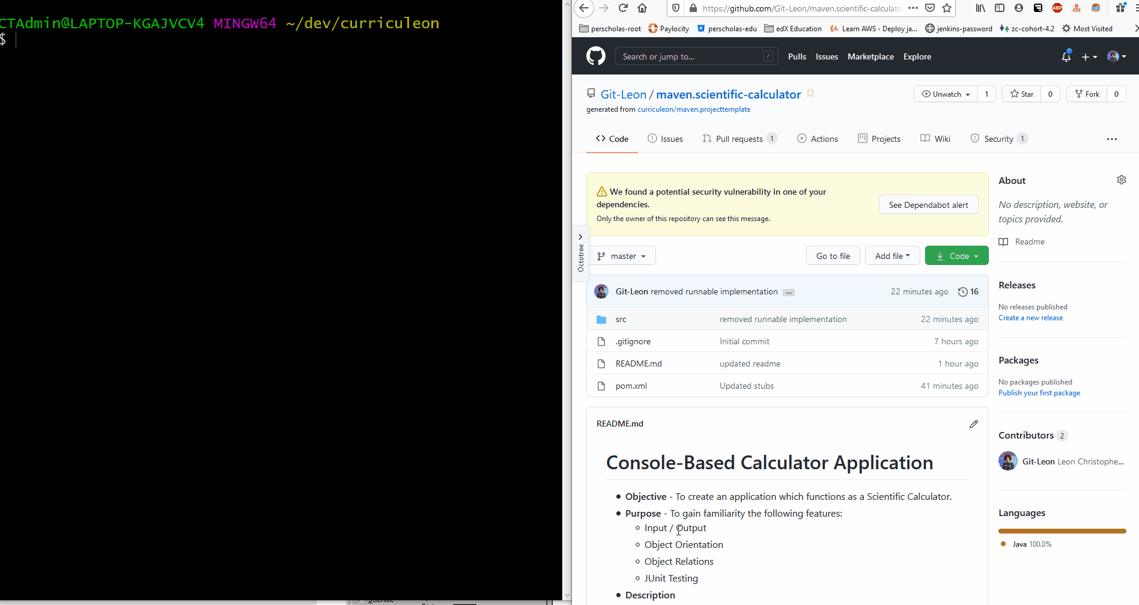Open the Marketplace menu item
This screenshot has width=1139, height=605.
870,56
